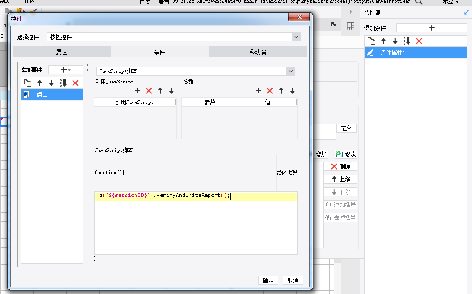Delete parameter red X under 参数

pos(270,91)
